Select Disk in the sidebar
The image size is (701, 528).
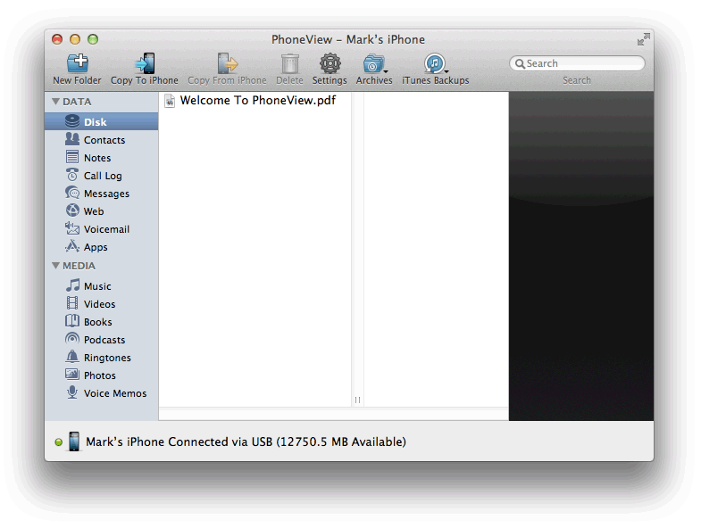[x=95, y=122]
